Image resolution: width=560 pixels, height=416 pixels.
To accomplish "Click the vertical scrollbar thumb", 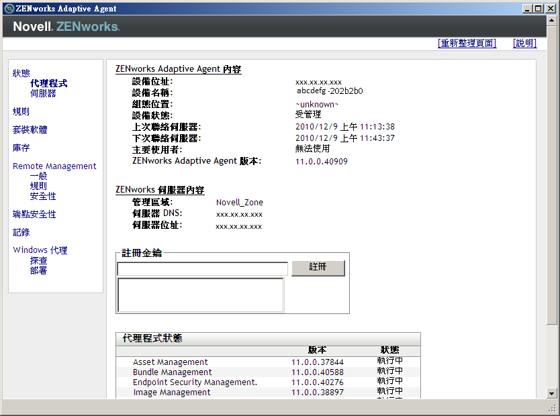I will pyautogui.click(x=551, y=175).
